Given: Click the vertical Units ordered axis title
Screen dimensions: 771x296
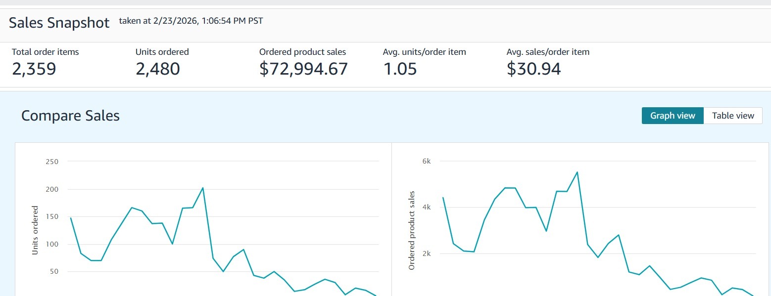Looking at the screenshot, I should click(x=35, y=230).
